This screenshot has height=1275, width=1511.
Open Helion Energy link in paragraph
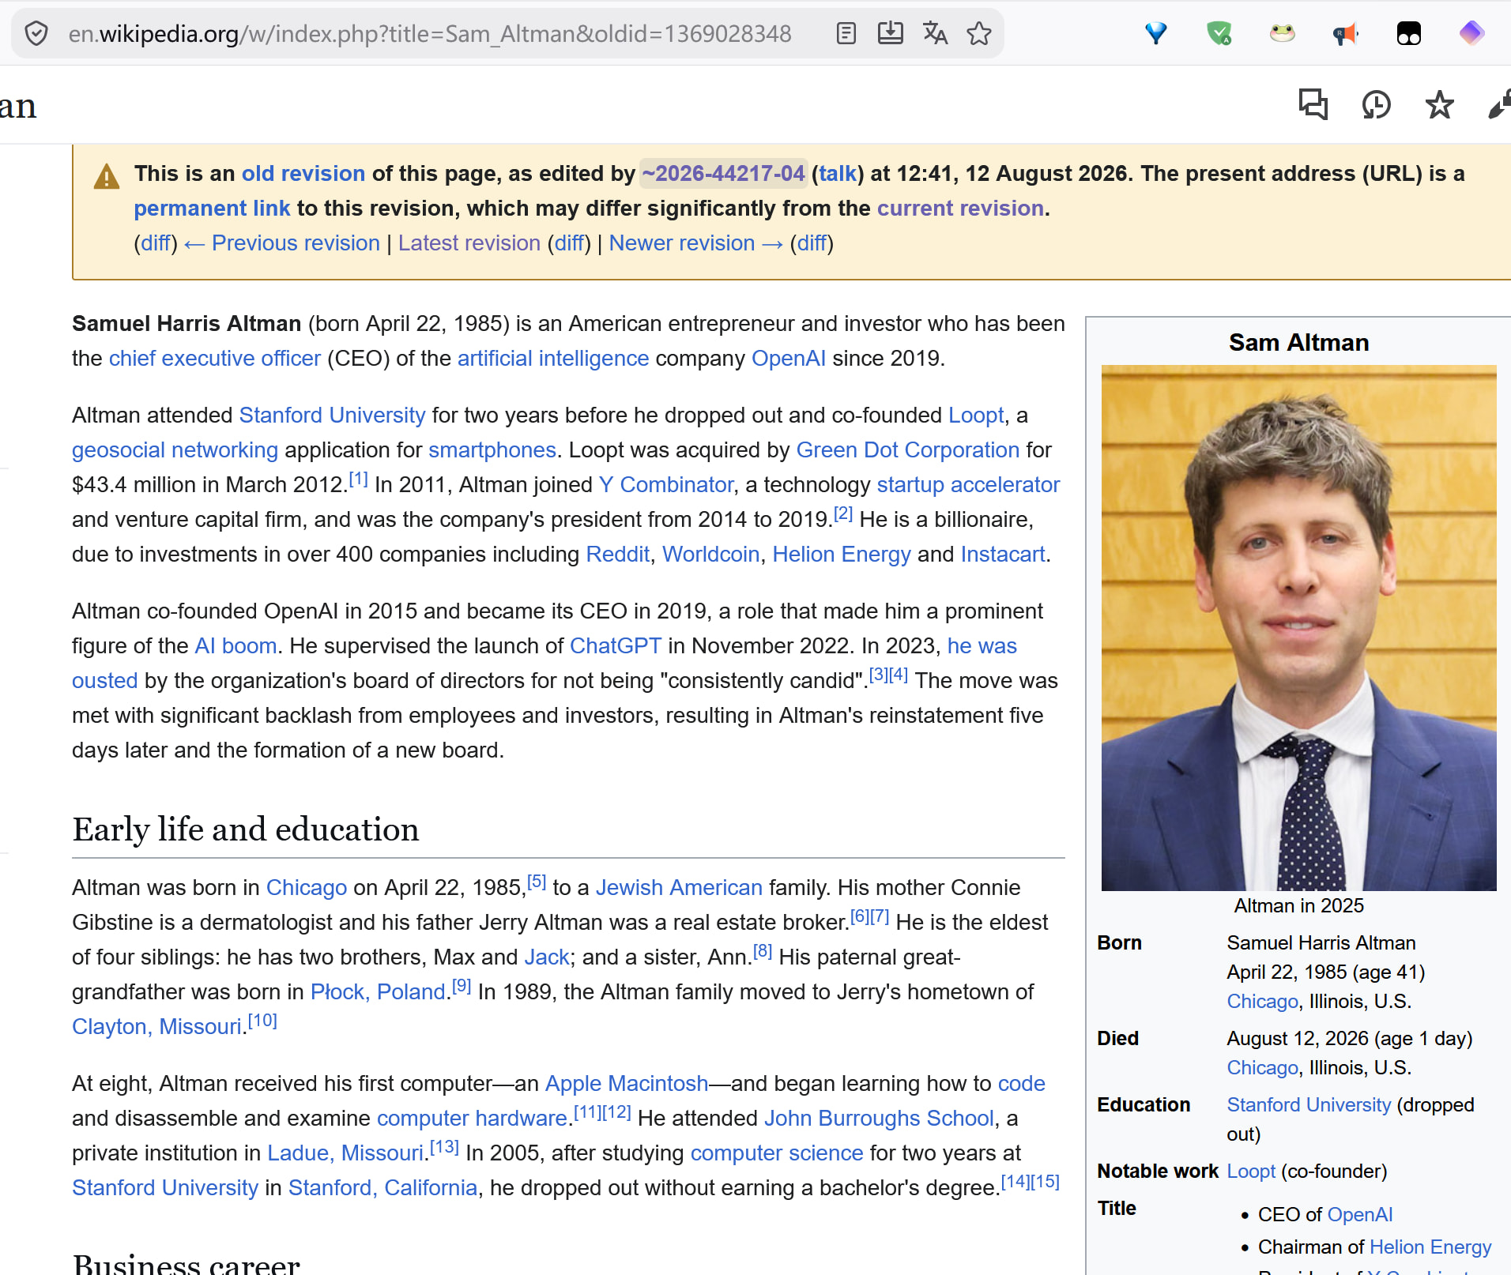[842, 555]
